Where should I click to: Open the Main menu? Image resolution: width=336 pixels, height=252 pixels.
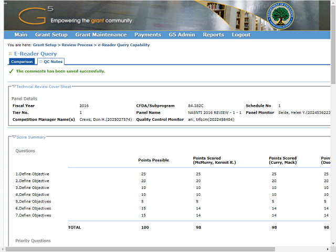tap(21, 35)
